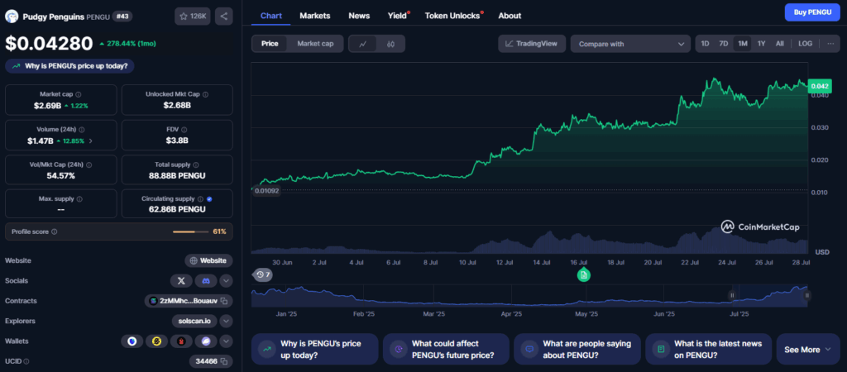The width and height of the screenshot is (847, 372).
Task: Select the Market cap chart toggle
Action: (x=315, y=44)
